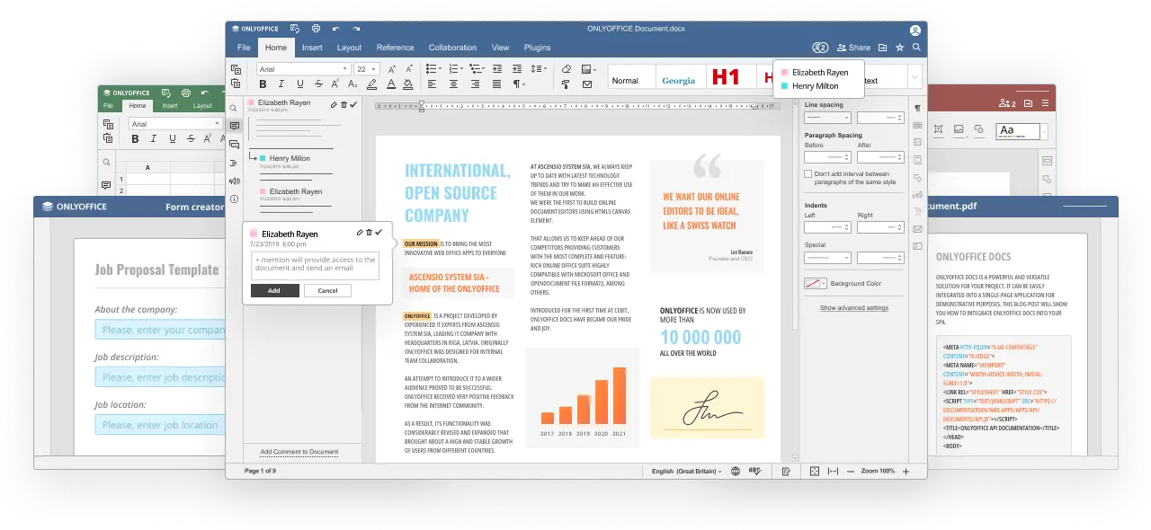The width and height of the screenshot is (1151, 530).
Task: Toggle the spell checking icon in status bar
Action: point(754,471)
